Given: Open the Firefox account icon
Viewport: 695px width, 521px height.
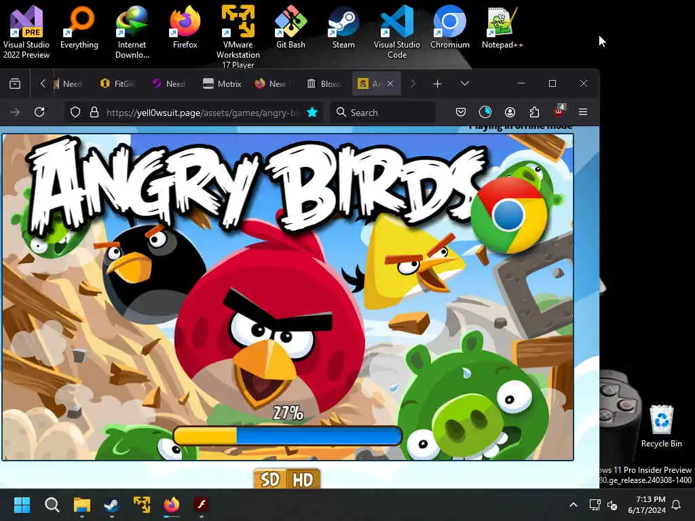Looking at the screenshot, I should 510,113.
